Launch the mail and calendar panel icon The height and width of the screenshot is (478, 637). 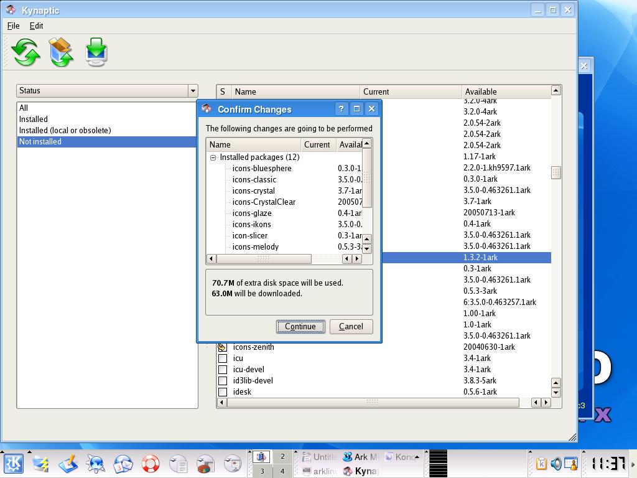coord(123,464)
